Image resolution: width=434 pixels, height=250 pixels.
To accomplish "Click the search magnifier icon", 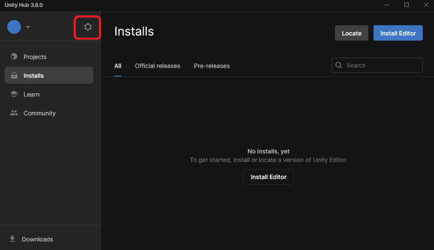I will 339,65.
